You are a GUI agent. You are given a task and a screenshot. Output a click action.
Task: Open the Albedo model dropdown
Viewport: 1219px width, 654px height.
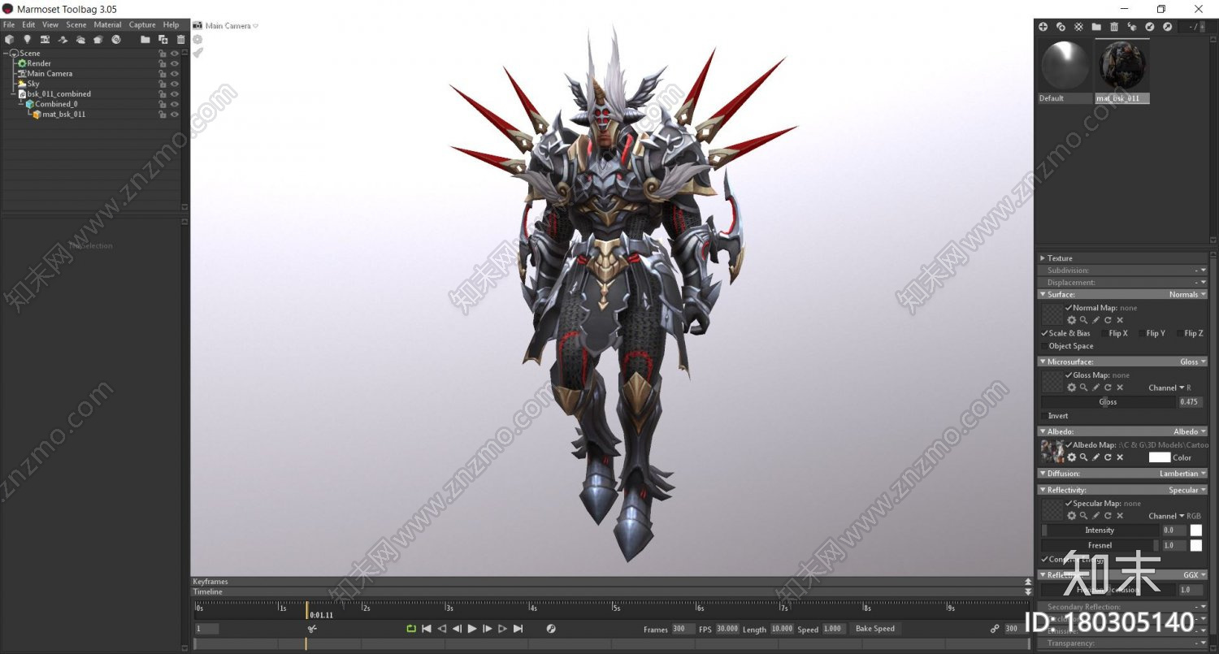coord(1190,431)
